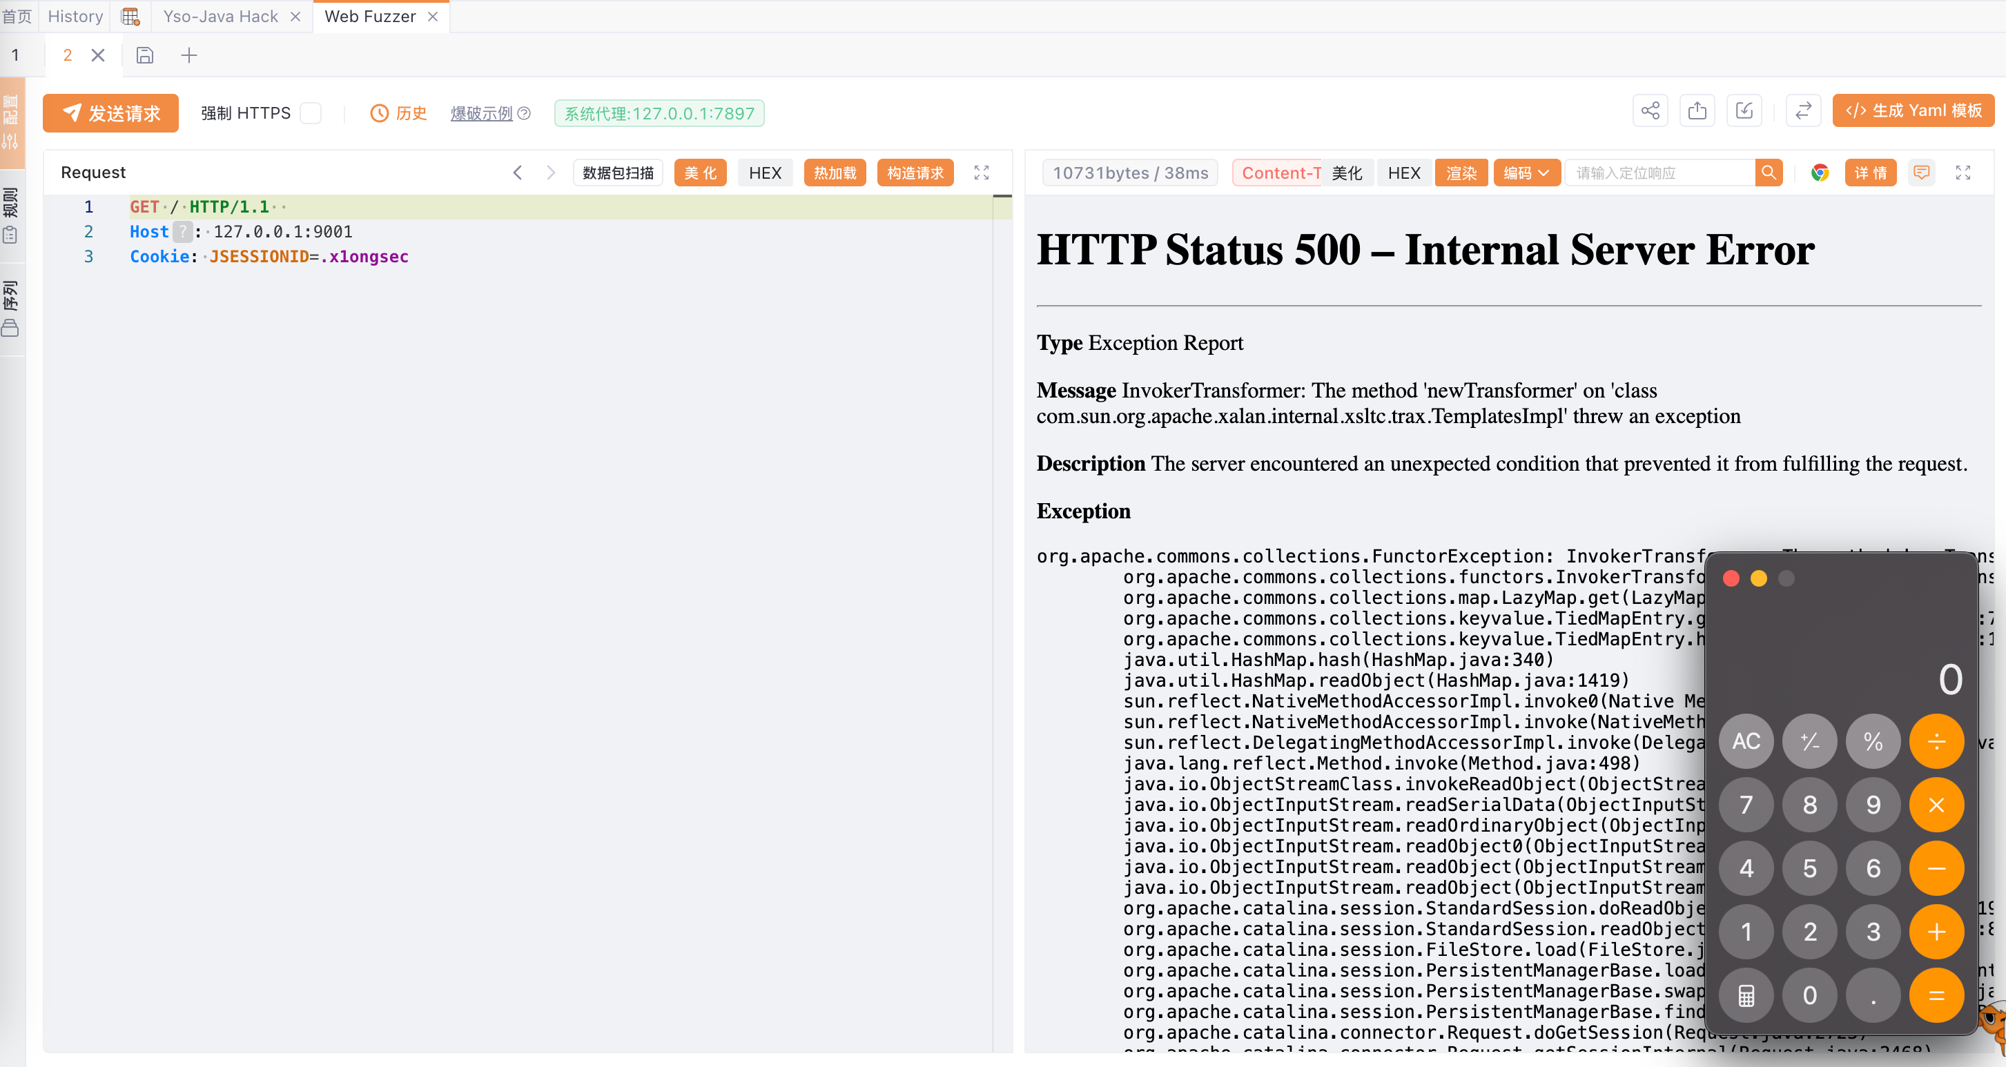
Task: Toggle response 美化 beautify
Action: click(x=1347, y=173)
